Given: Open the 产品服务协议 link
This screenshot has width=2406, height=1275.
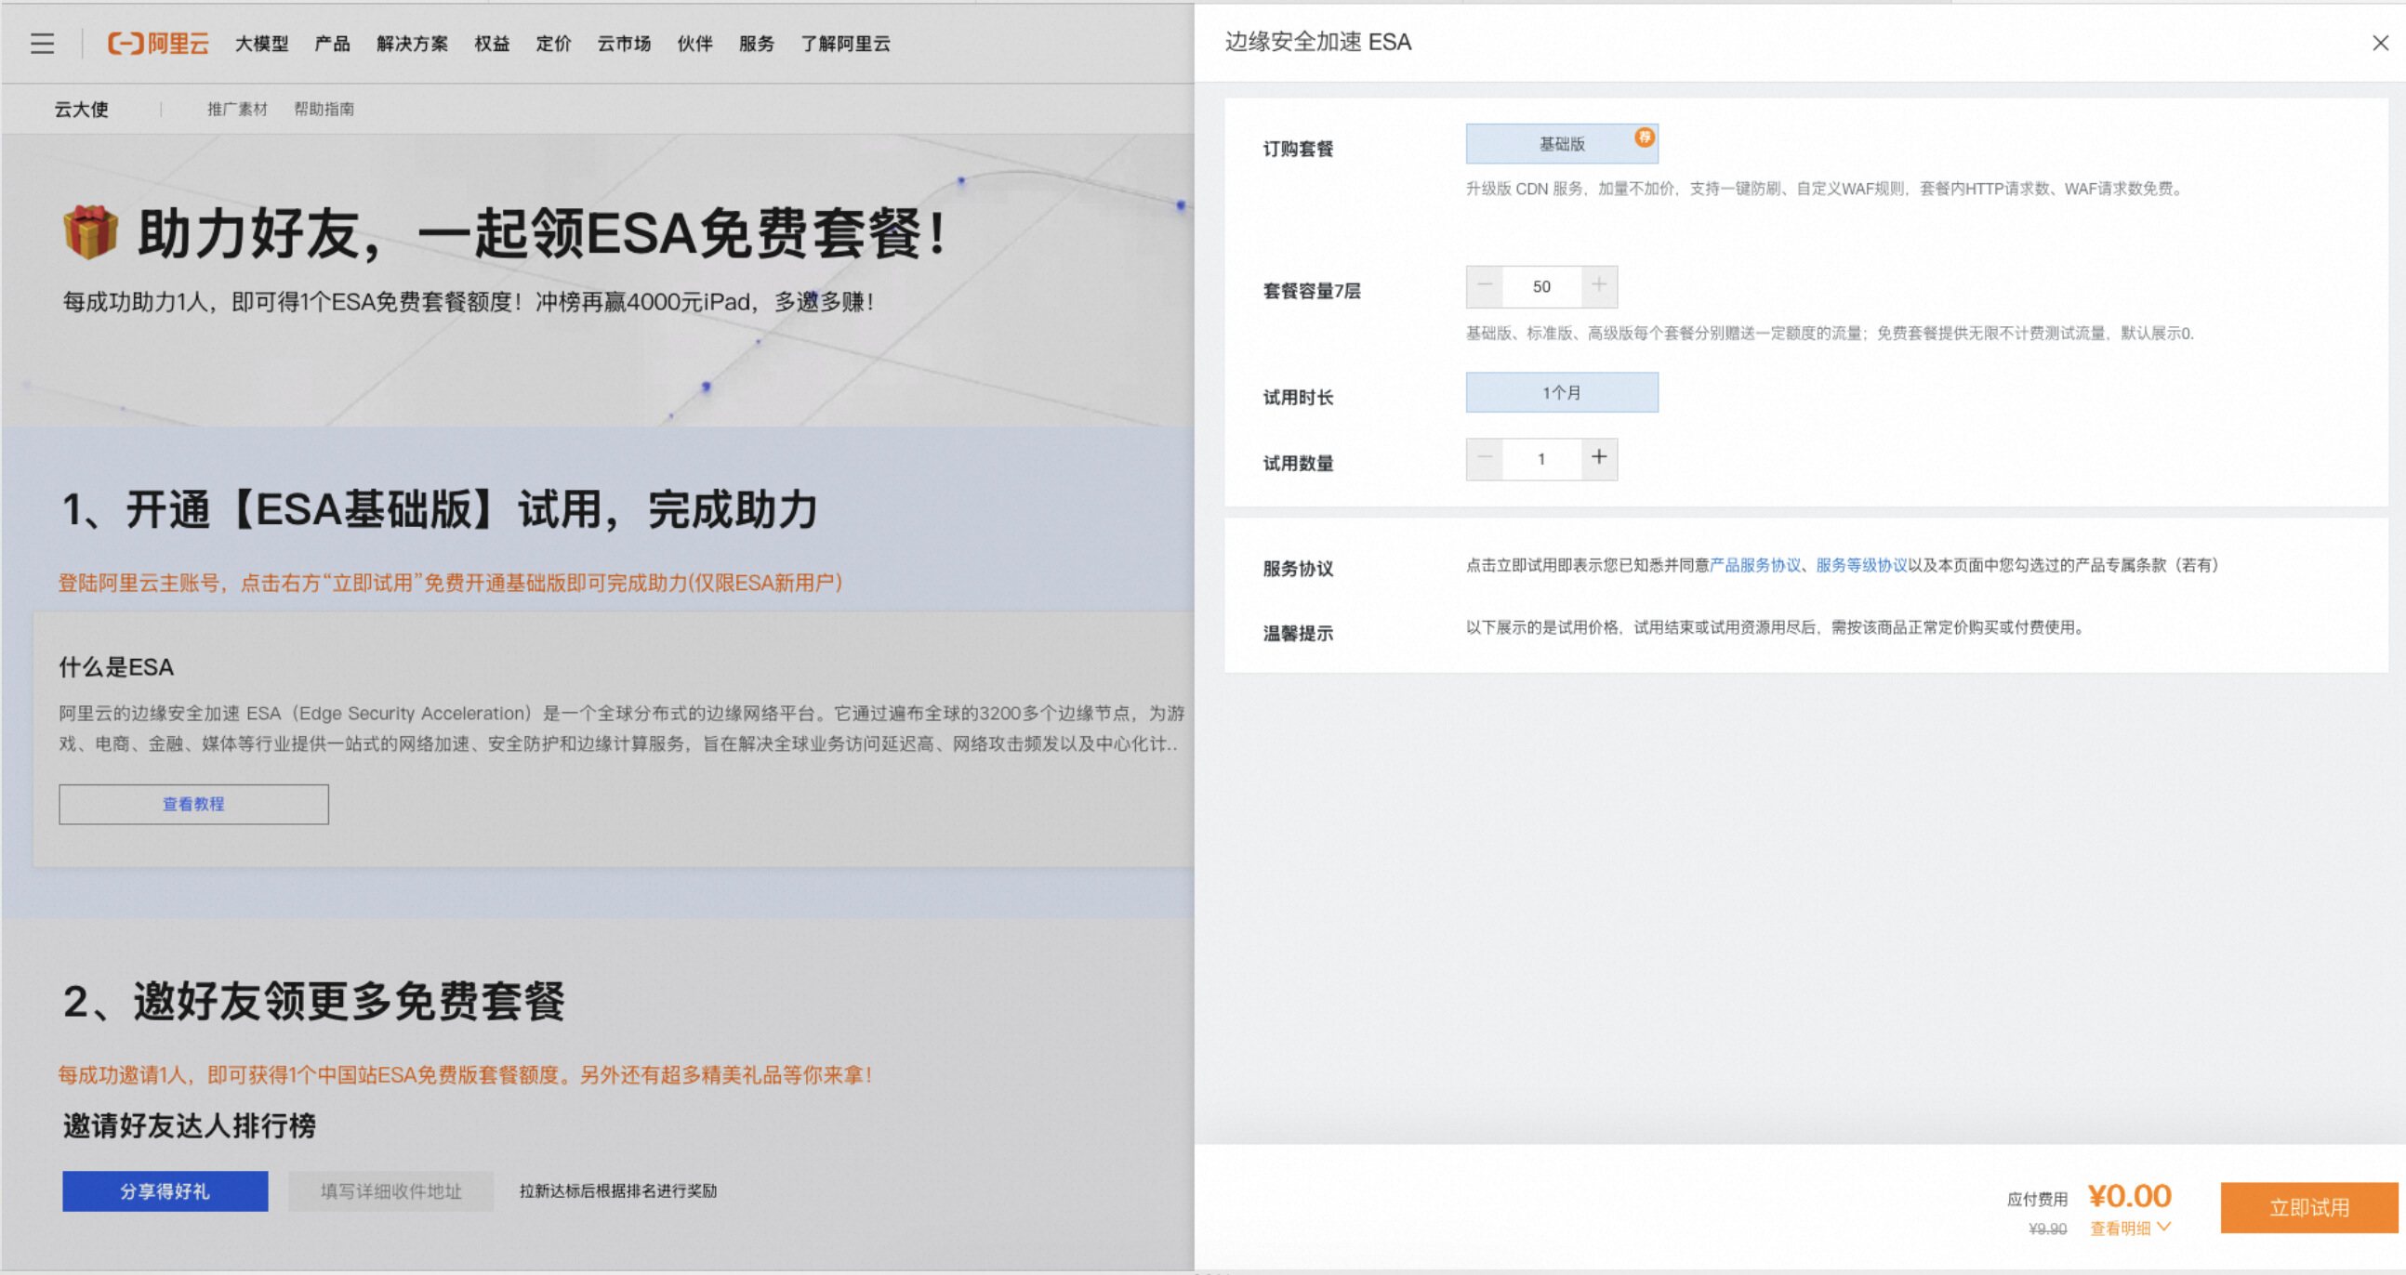Looking at the screenshot, I should click(1754, 566).
